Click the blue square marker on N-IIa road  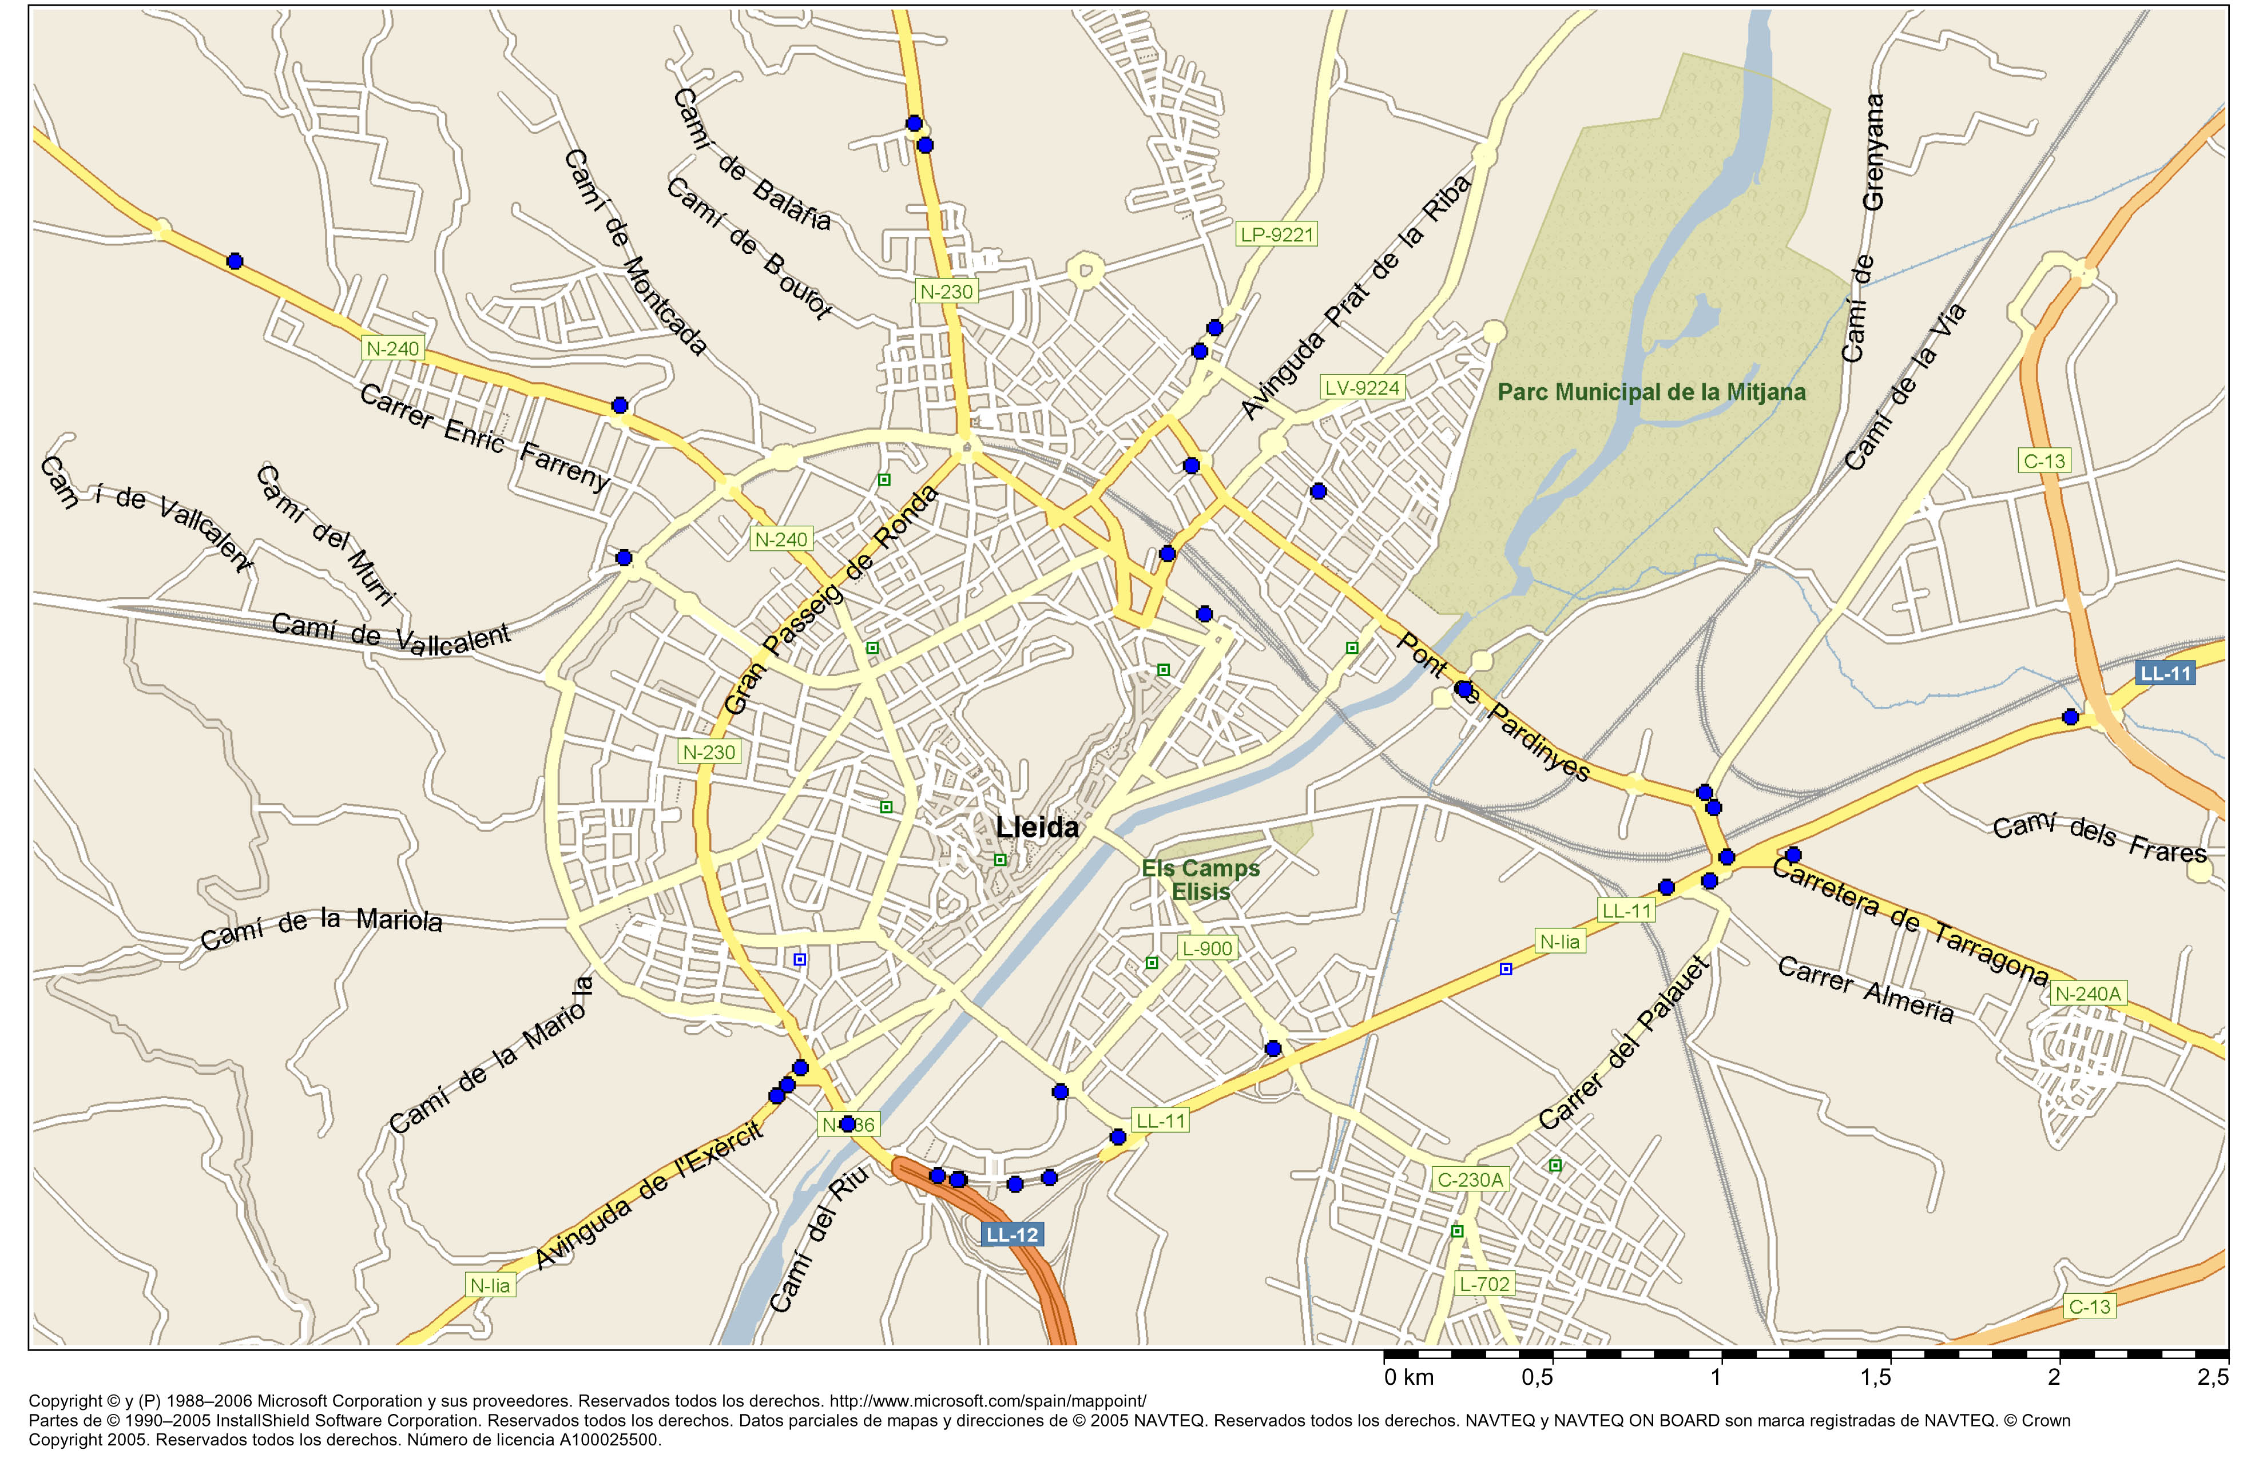(x=1506, y=970)
